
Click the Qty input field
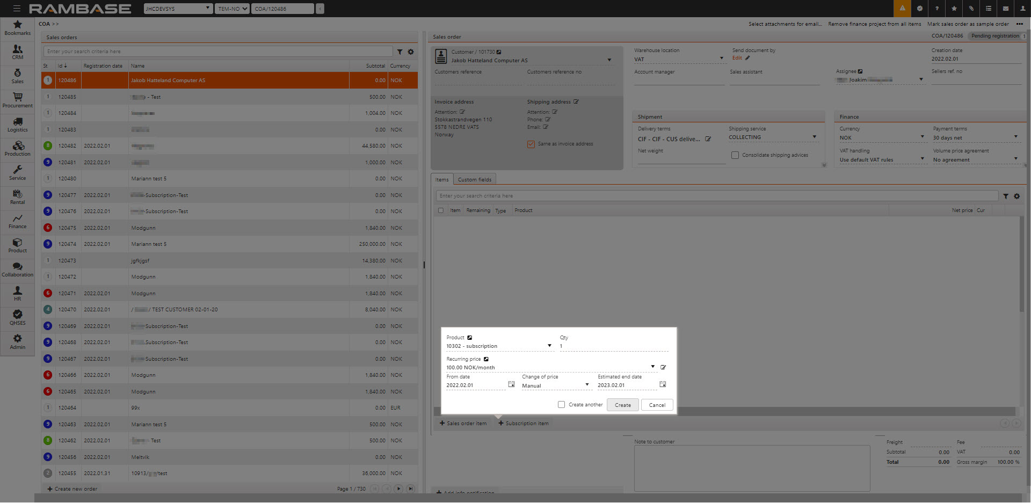pos(612,346)
